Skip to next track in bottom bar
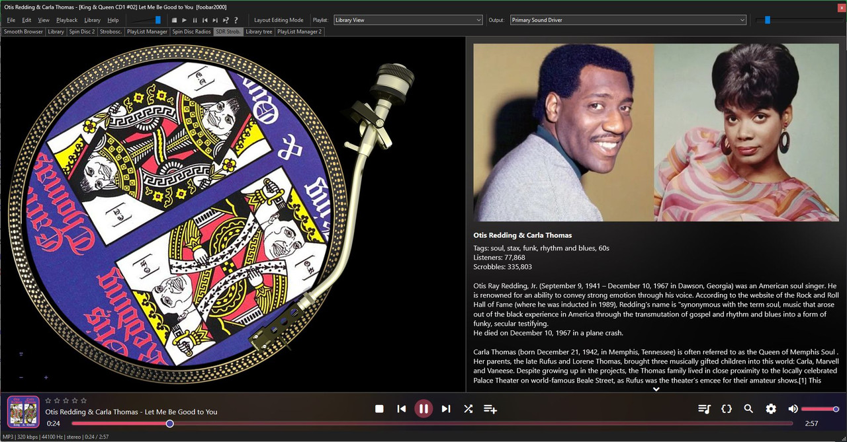Viewport: 847px width, 442px height. [x=446, y=409]
